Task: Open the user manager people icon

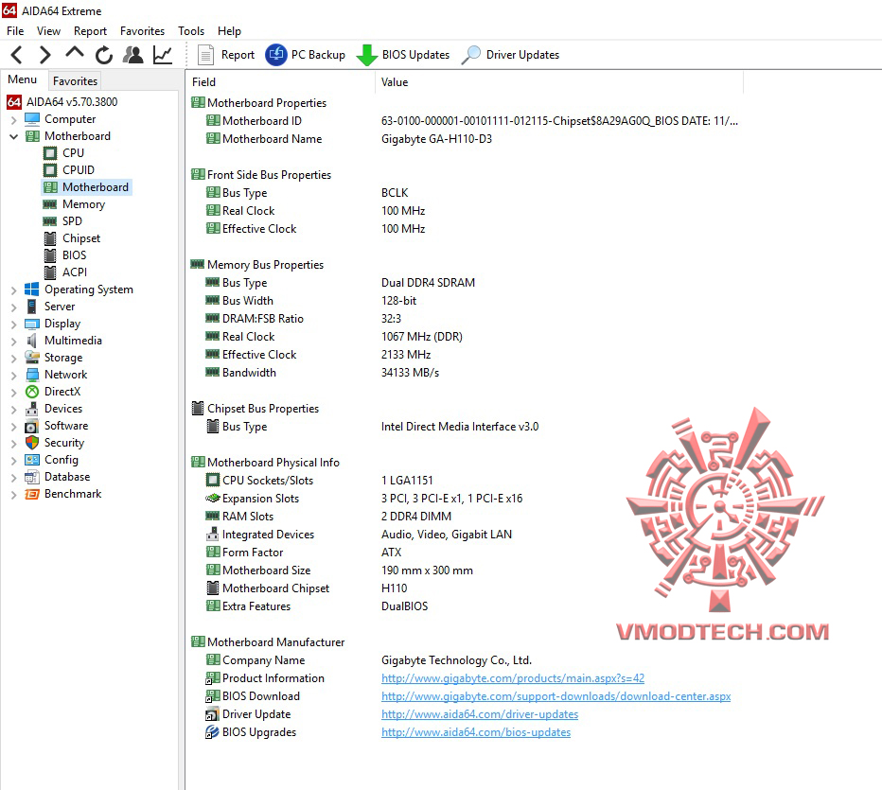Action: click(x=133, y=55)
